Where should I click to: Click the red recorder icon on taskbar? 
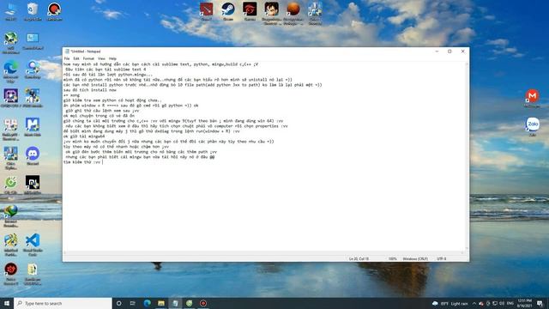click(203, 303)
